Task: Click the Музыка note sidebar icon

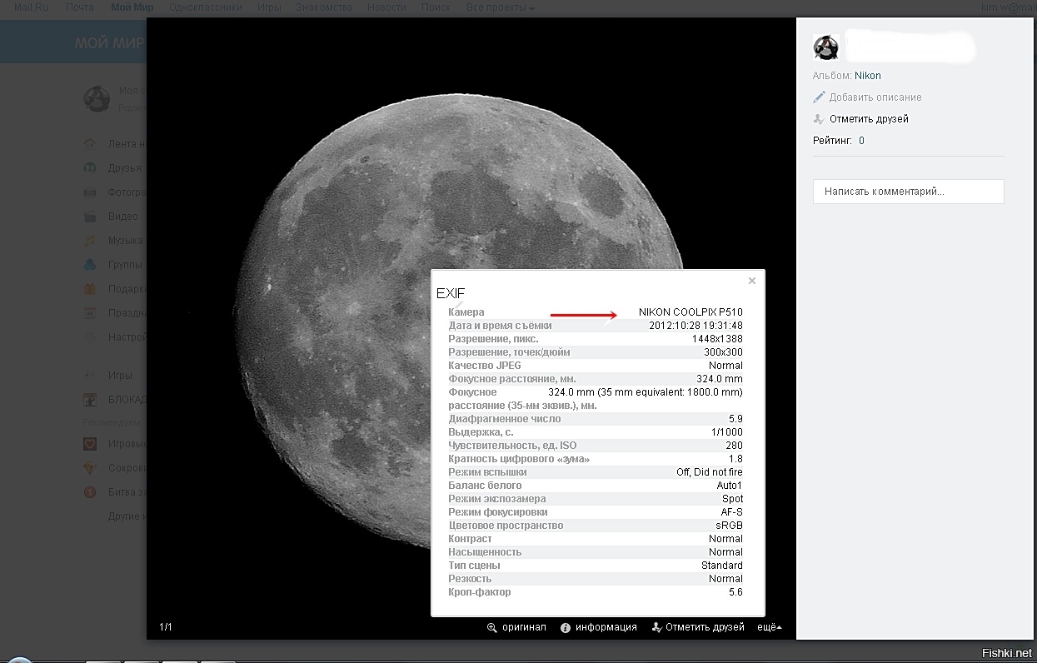Action: tap(90, 241)
